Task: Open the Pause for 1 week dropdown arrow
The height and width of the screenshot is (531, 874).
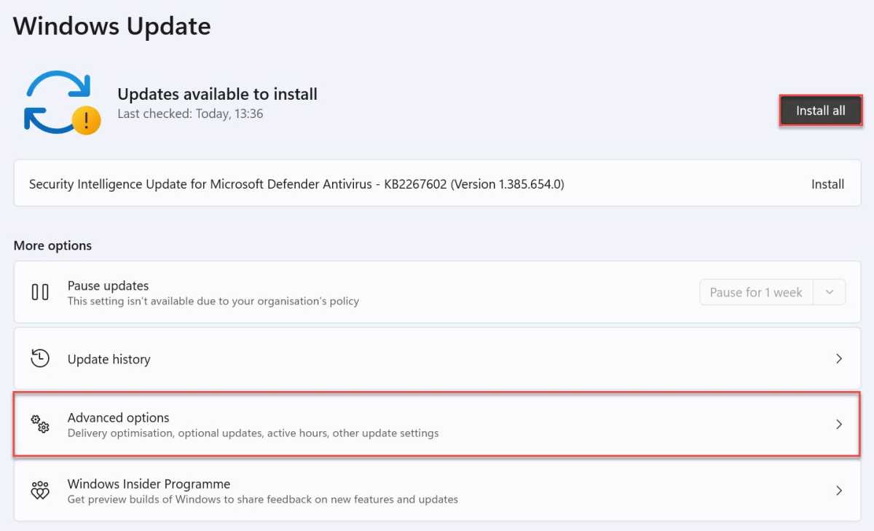Action: click(x=830, y=292)
